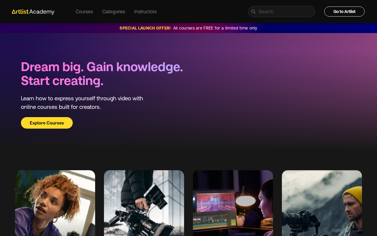Screen dimensions: 377x236
Task: Open the curly-haired woman course thumbnail
Action: point(55,203)
